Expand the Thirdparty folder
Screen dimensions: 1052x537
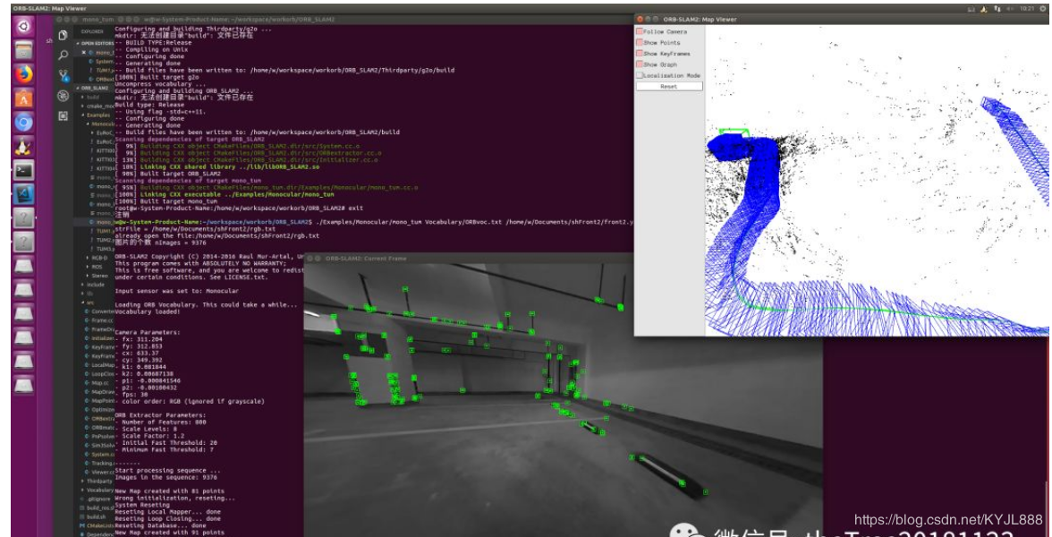[98, 481]
